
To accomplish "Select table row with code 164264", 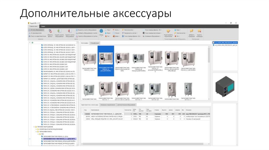I will point(147,114).
